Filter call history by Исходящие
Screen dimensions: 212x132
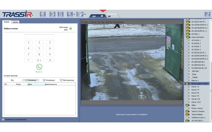click(x=49, y=80)
